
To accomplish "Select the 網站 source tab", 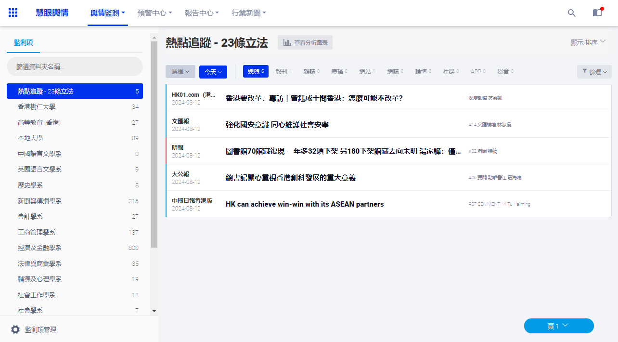I will point(367,72).
